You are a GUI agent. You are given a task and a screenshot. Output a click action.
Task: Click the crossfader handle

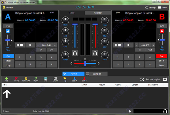pos(85,63)
